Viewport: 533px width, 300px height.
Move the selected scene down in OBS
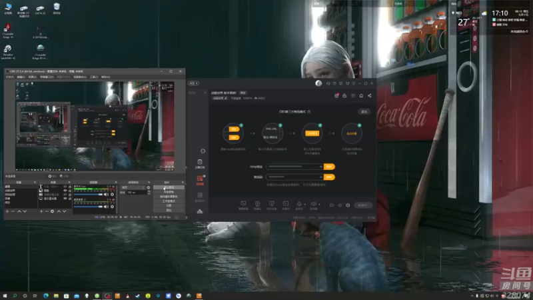[25, 211]
